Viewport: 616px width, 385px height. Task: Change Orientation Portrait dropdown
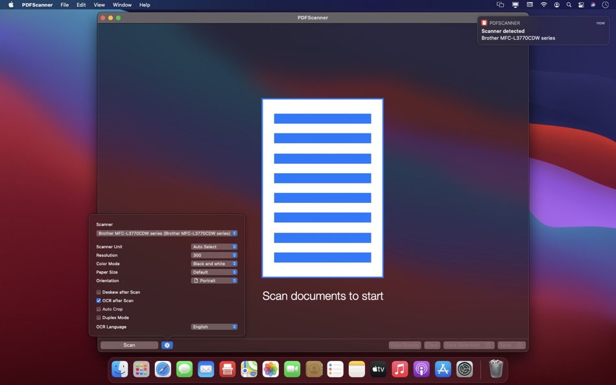[x=214, y=281]
